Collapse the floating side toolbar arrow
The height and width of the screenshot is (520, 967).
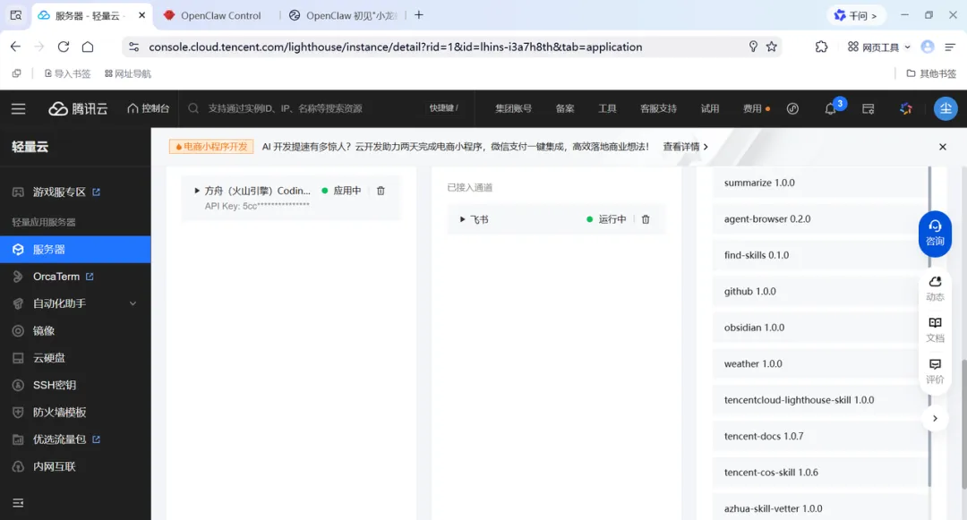pyautogui.click(x=935, y=418)
